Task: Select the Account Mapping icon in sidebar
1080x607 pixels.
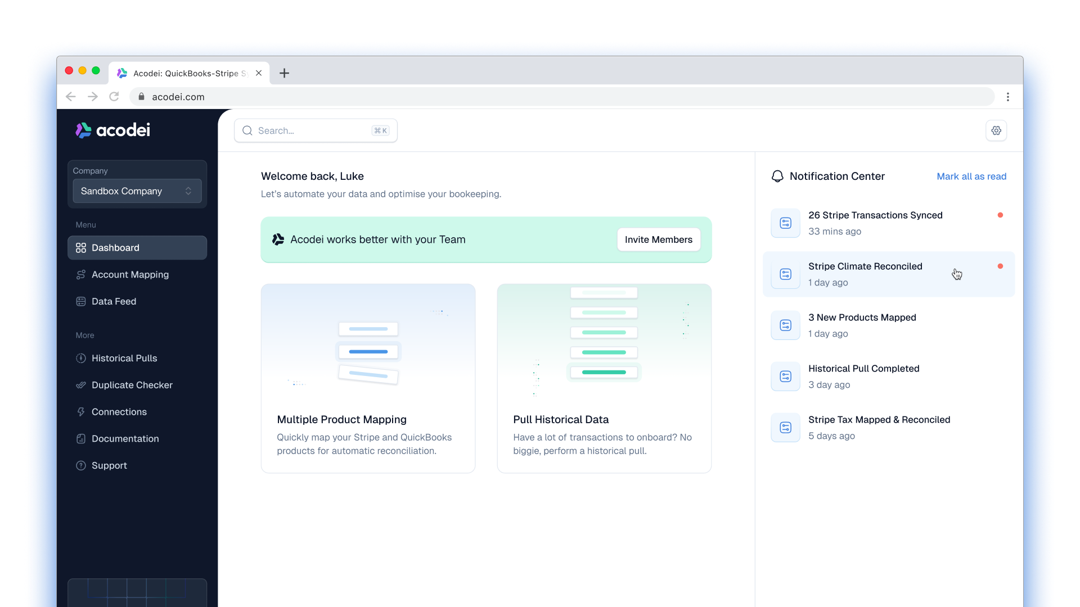Action: (x=82, y=275)
